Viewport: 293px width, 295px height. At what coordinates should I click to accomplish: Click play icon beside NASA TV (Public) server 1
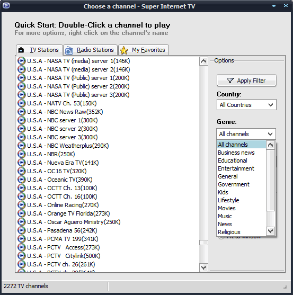click(x=21, y=78)
